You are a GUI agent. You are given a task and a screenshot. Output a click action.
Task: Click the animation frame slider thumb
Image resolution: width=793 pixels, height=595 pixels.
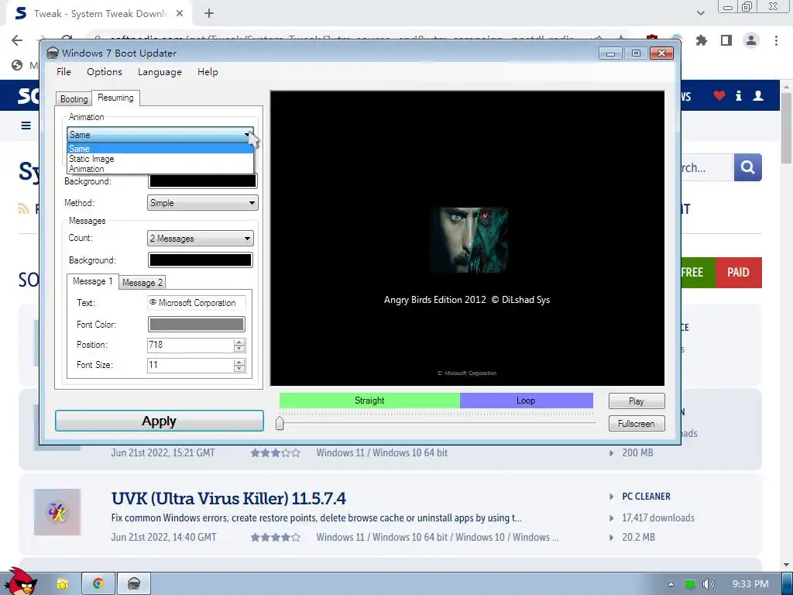pos(280,424)
